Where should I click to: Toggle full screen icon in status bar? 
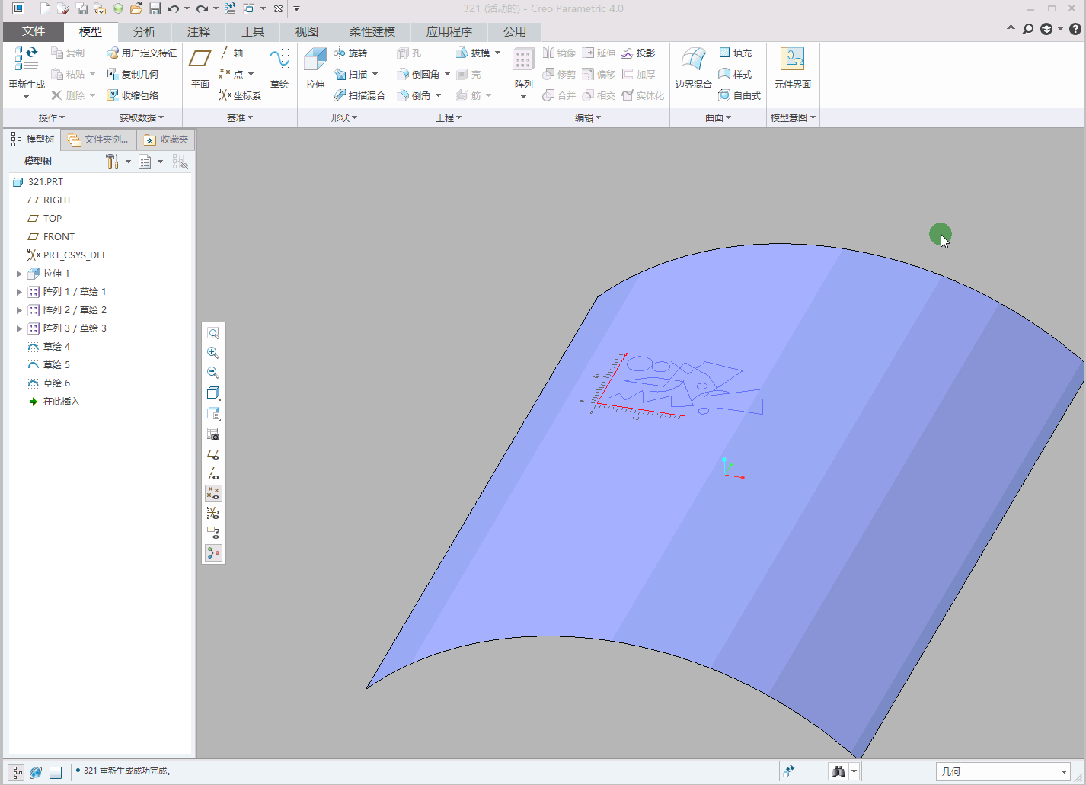[x=56, y=772]
